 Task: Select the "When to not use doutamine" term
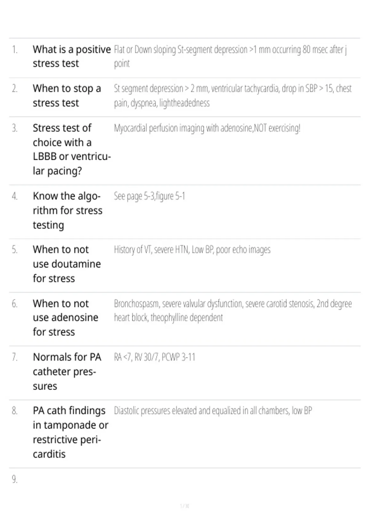tap(67, 264)
